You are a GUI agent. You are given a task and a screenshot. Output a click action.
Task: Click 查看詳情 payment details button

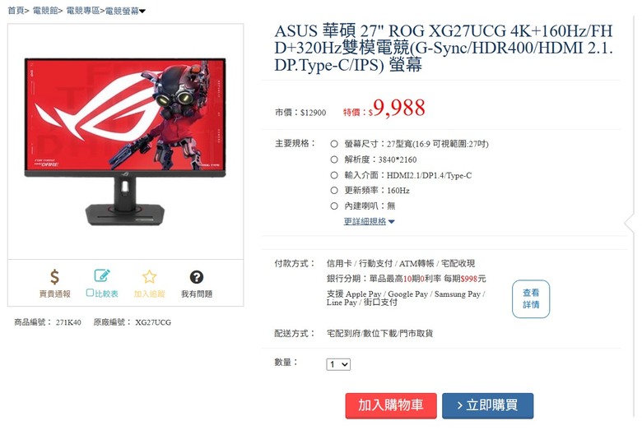(x=531, y=298)
